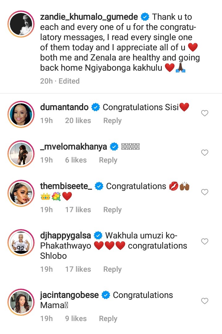Reply to djhappygalsa's comment
The height and width of the screenshot is (334, 222).
[112, 269]
